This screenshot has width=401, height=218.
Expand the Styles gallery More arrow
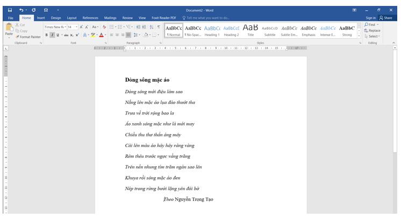359,36
